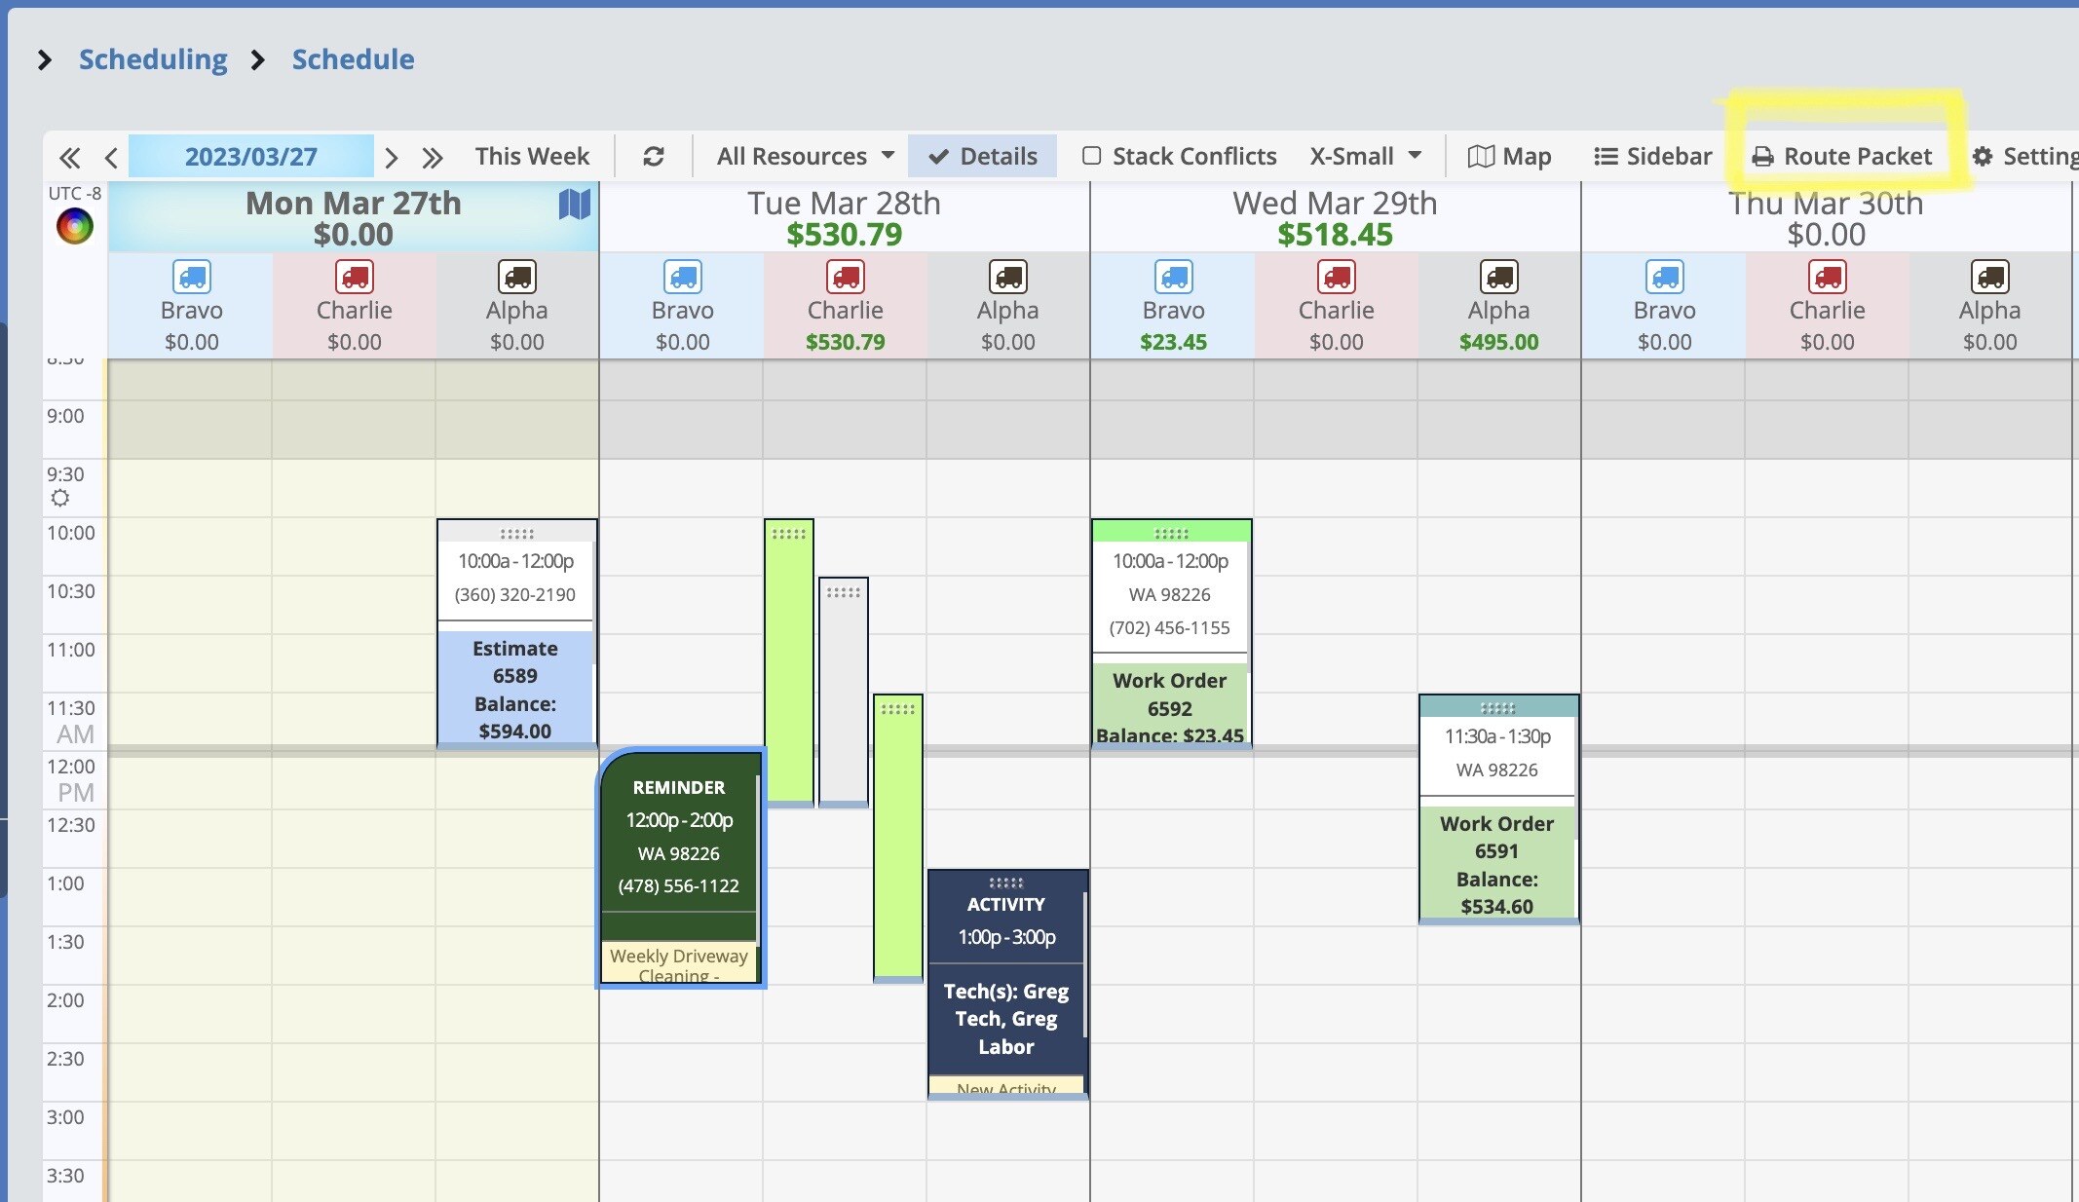Open the Scheduling breadcrumb link
This screenshot has width=2079, height=1202.
click(153, 59)
